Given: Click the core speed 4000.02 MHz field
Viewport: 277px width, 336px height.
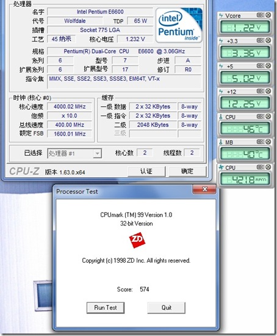Looking at the screenshot, I should tap(70, 106).
